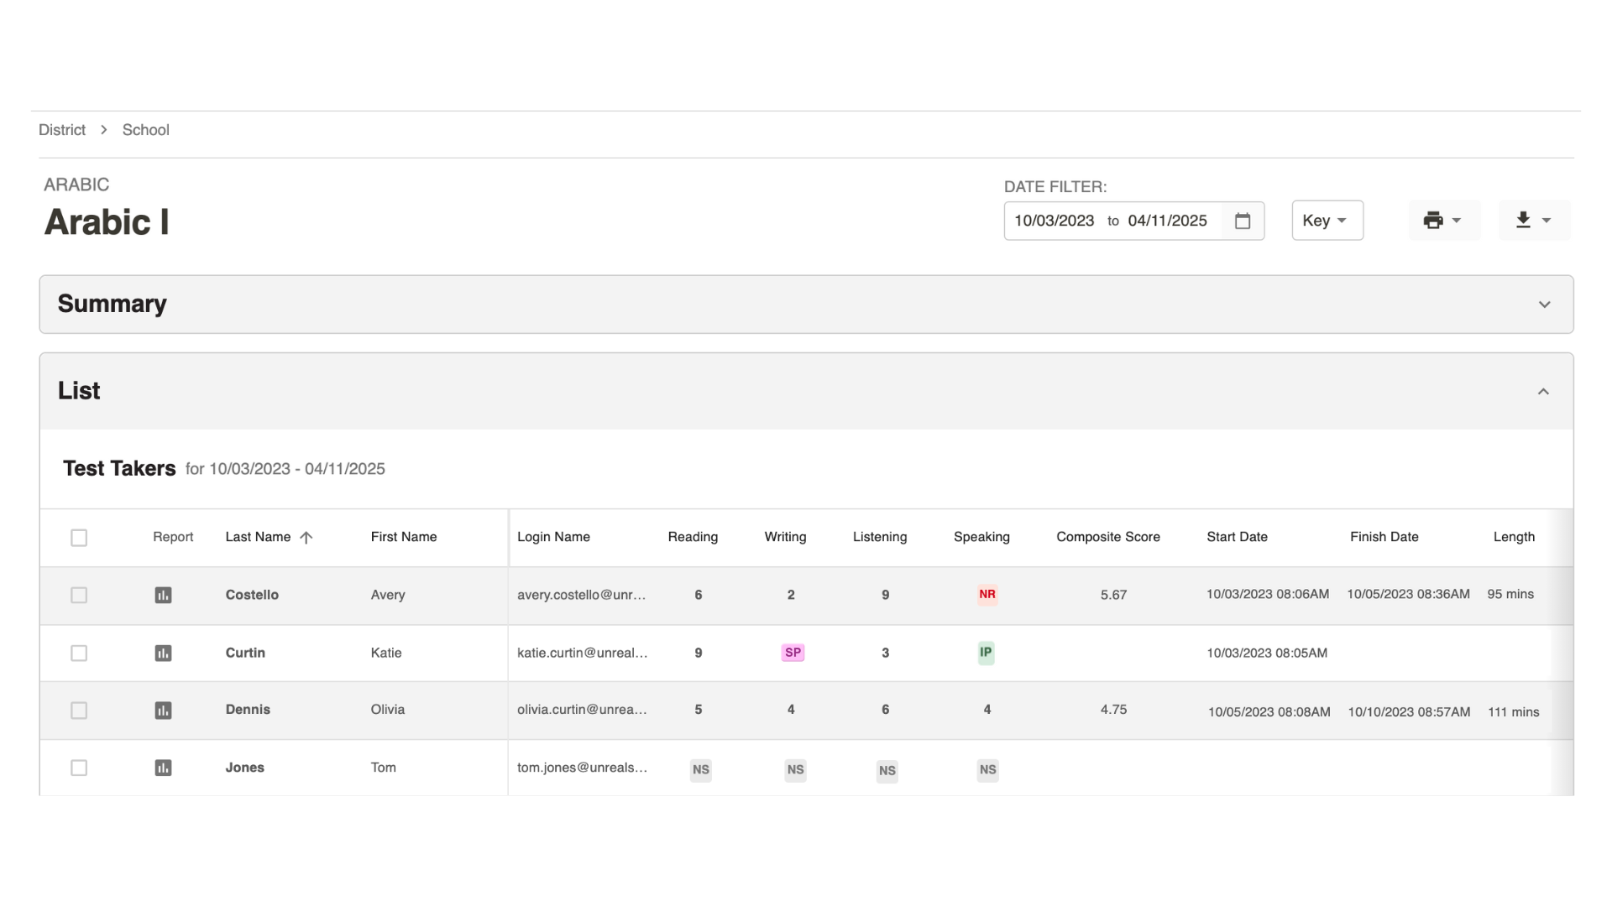The width and height of the screenshot is (1612, 906).
Task: Open the download options dropdown
Action: [1533, 221]
